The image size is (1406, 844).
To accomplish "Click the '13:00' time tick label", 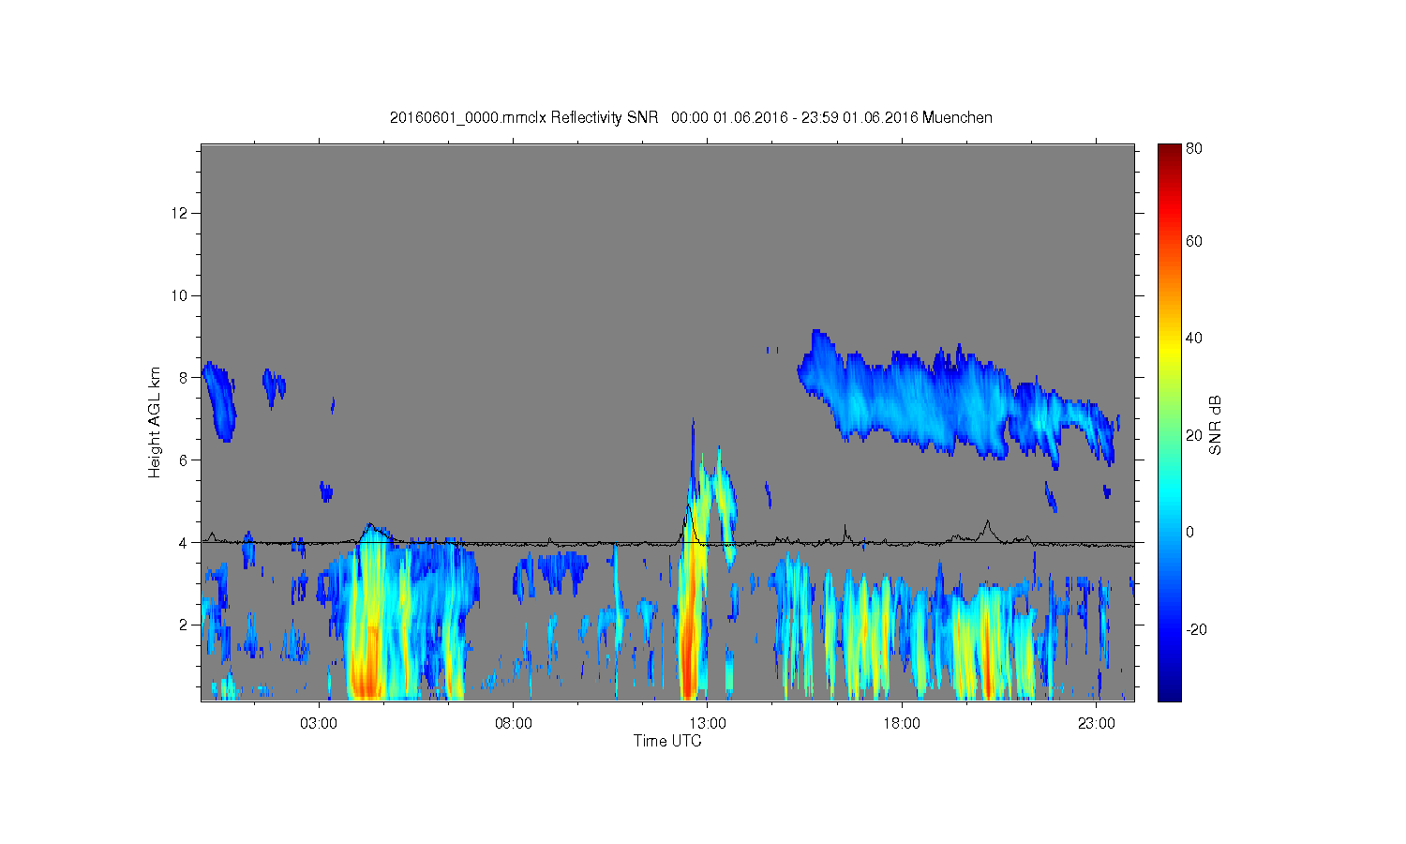I will coord(708,724).
